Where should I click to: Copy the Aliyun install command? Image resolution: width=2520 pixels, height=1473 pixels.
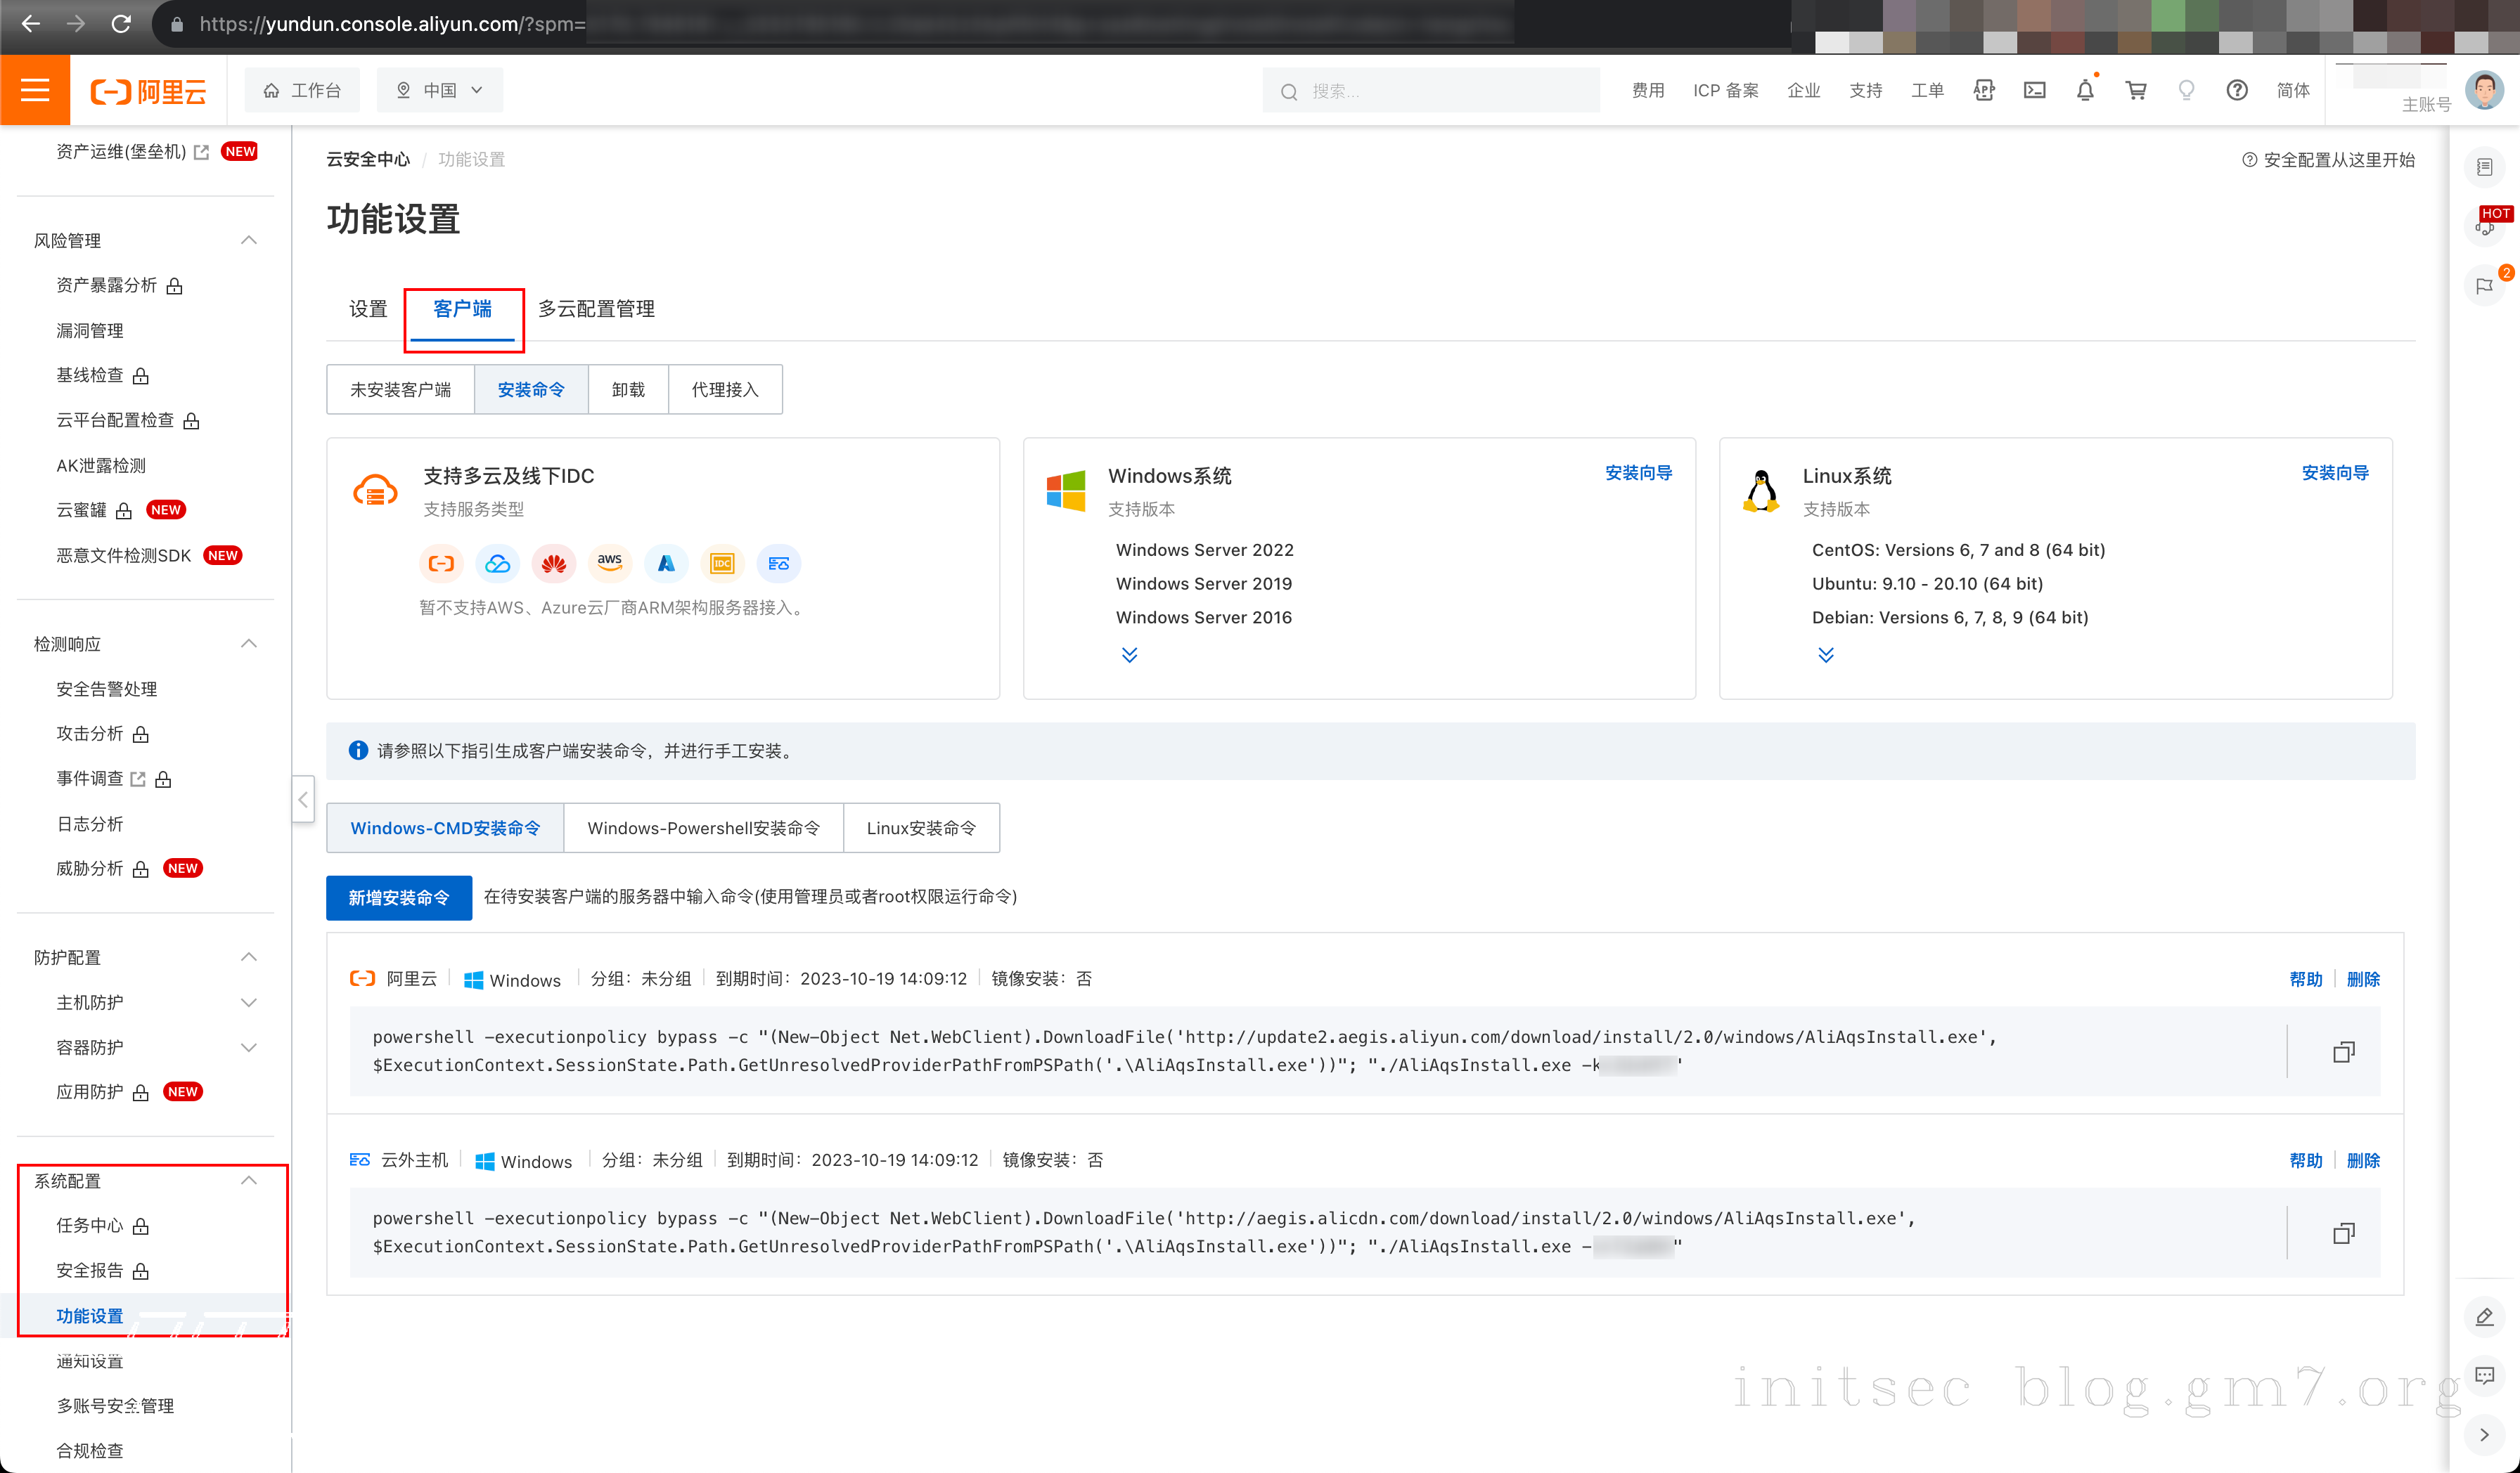click(2343, 1051)
